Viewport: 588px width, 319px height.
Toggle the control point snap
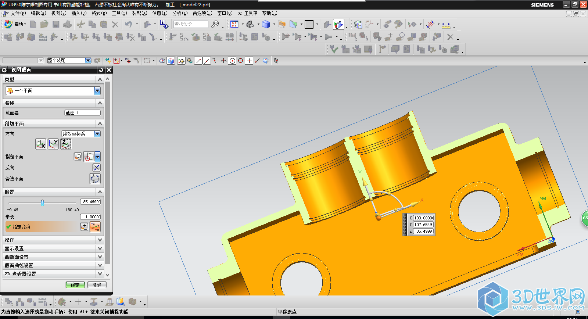pyautogui.click(x=215, y=61)
